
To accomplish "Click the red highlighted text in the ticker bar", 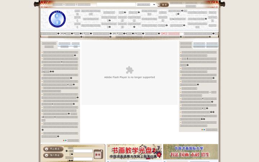I will (170, 33).
